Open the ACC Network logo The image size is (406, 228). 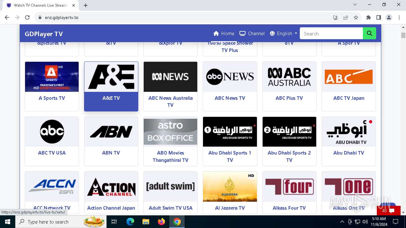coord(52,187)
